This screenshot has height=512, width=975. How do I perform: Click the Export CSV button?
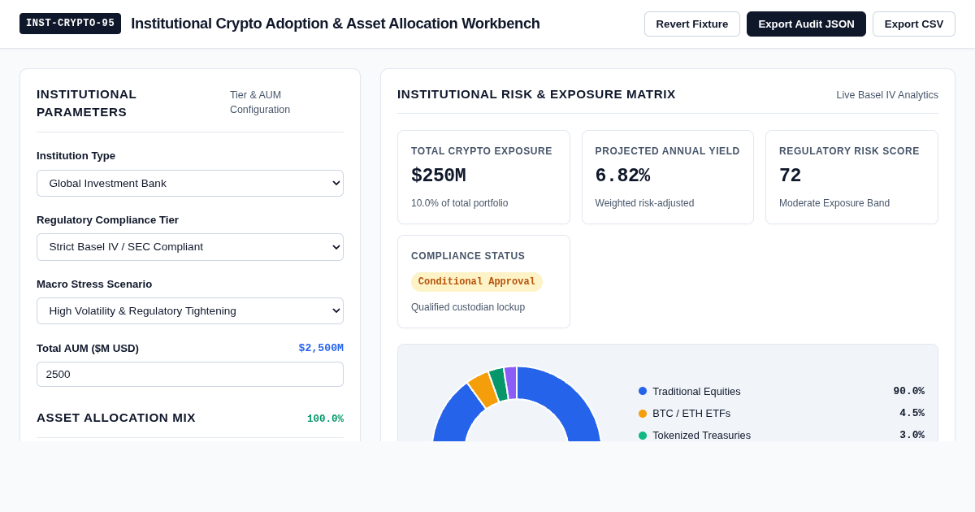click(x=914, y=24)
